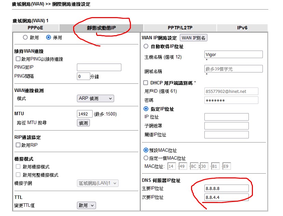This screenshot has height=216, width=283.
Task: Open the 靜態或動態IP tab
Action: pos(101,28)
